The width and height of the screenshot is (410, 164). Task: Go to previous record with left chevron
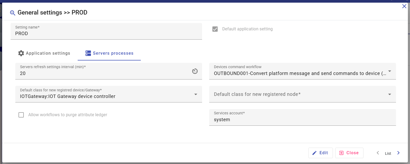(x=378, y=153)
